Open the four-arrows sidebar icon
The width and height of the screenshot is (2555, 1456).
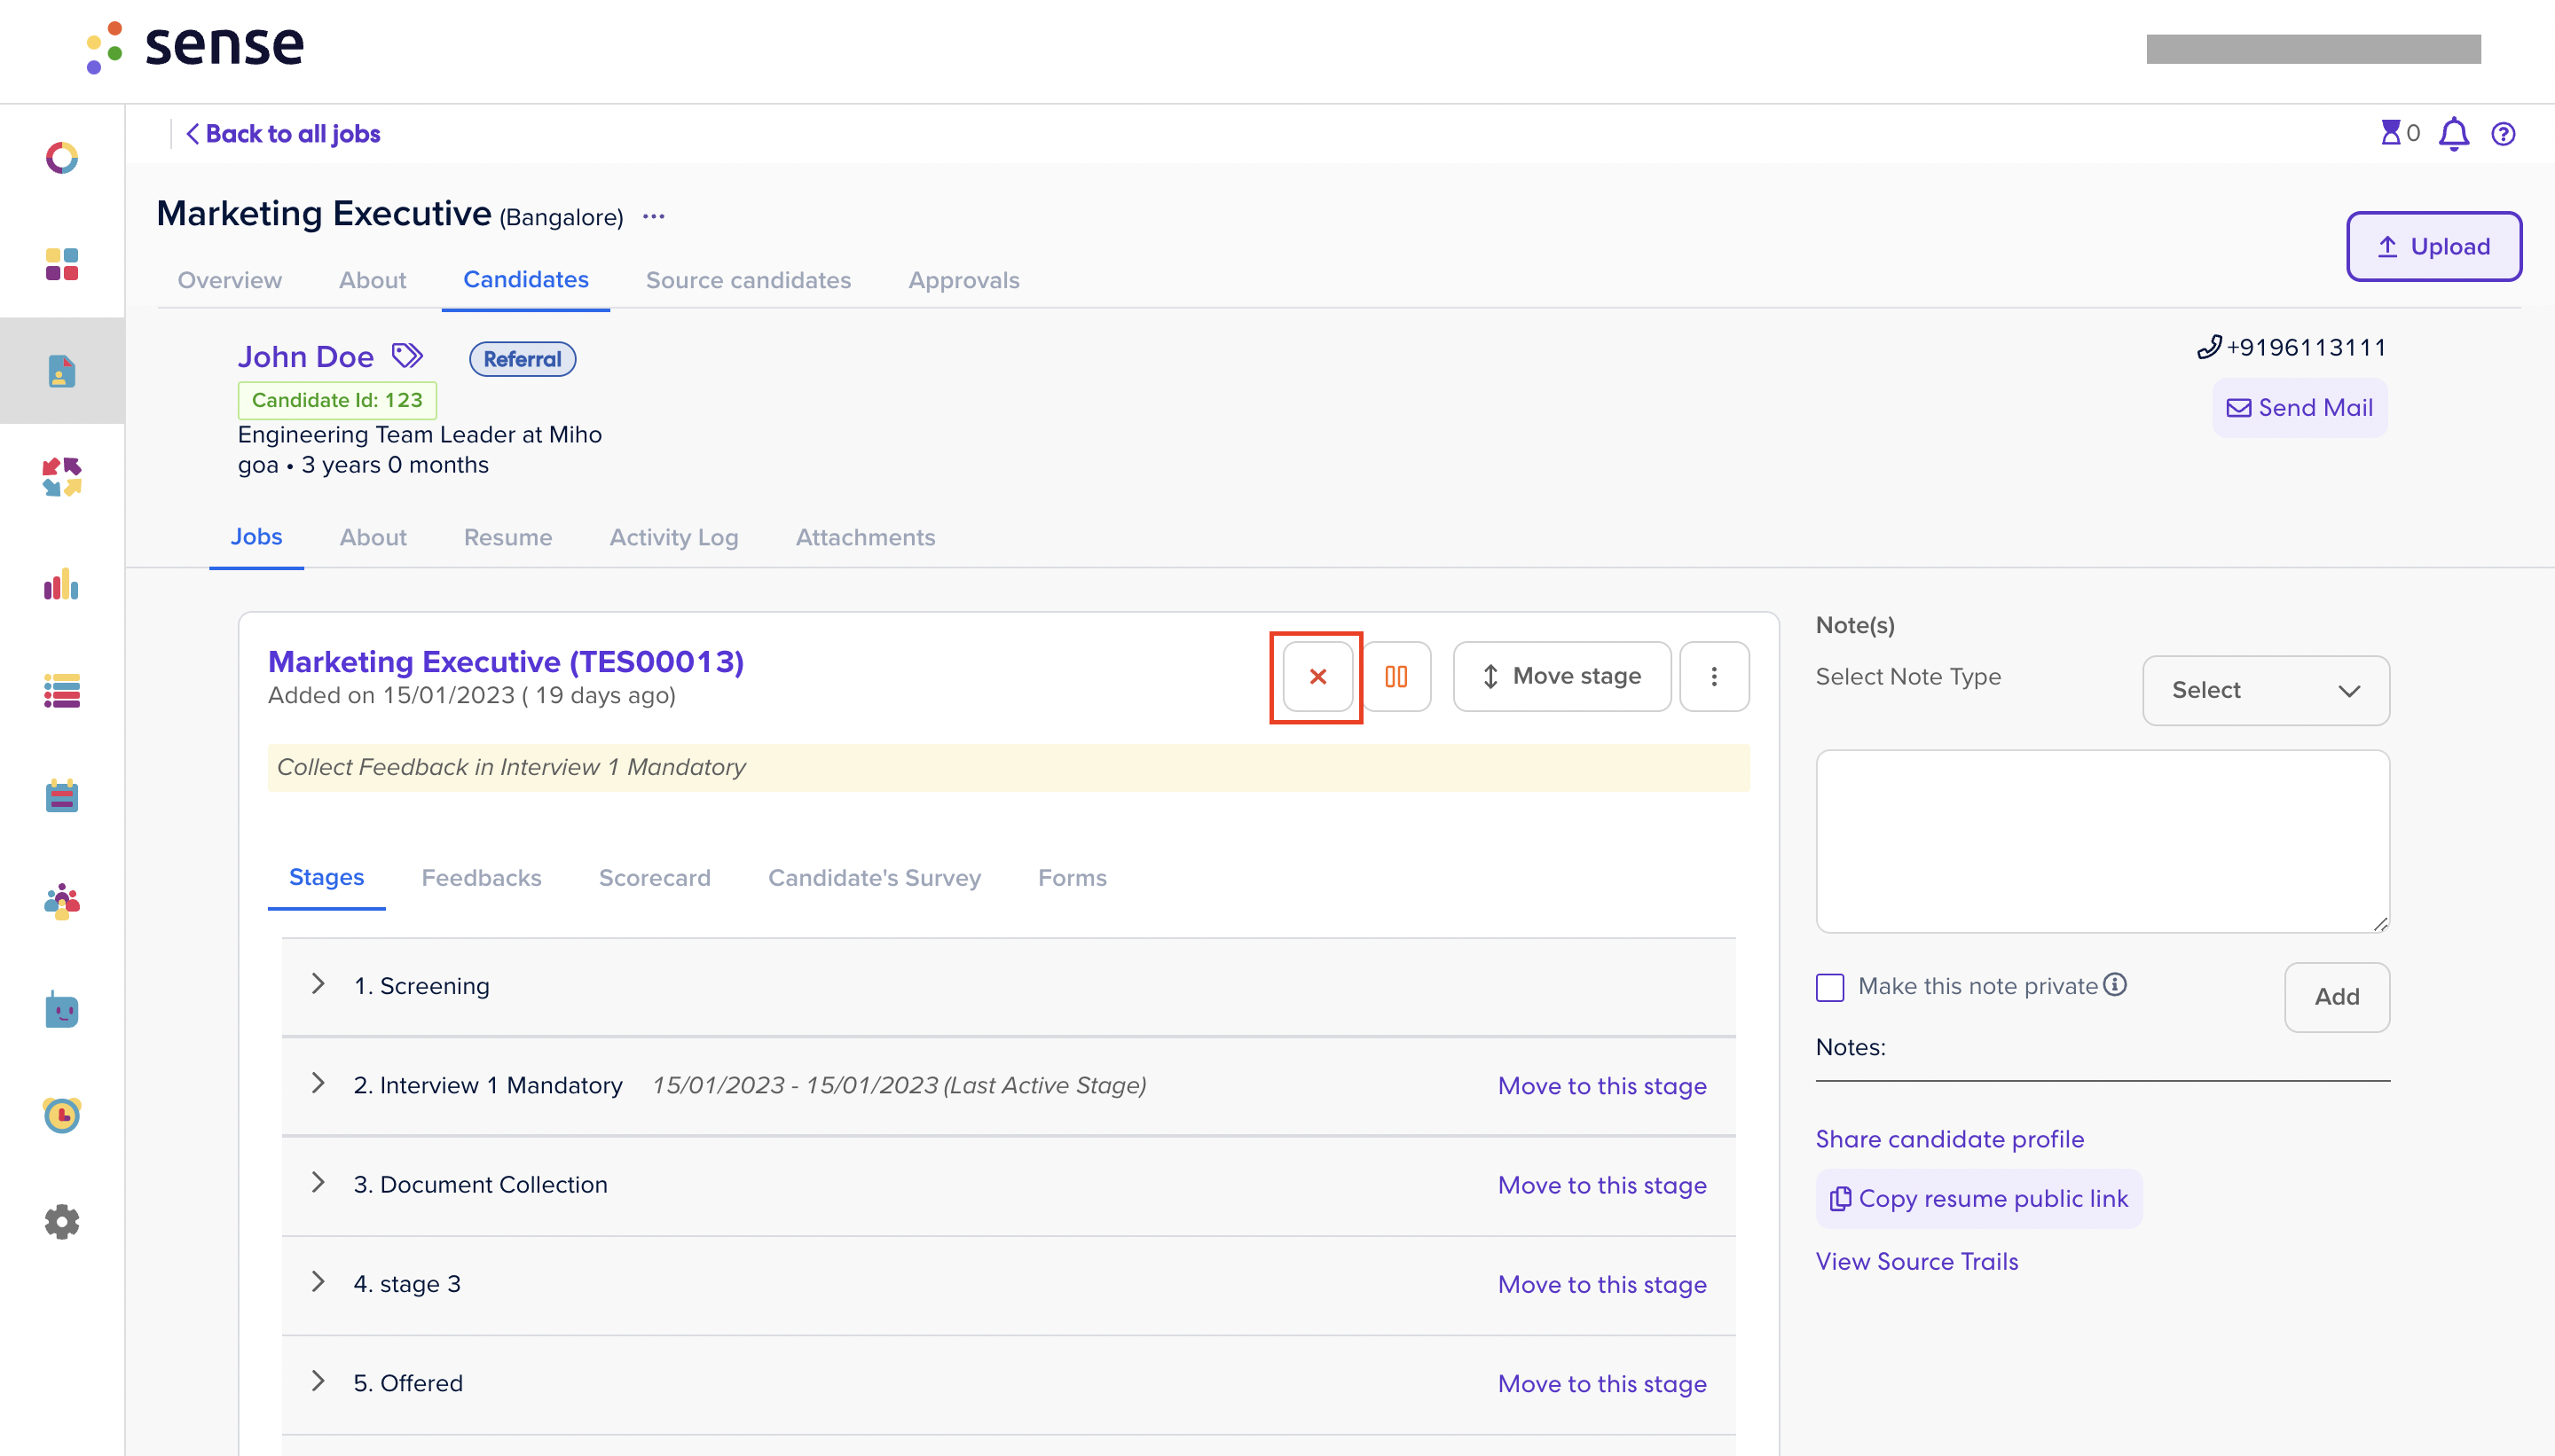[62, 477]
